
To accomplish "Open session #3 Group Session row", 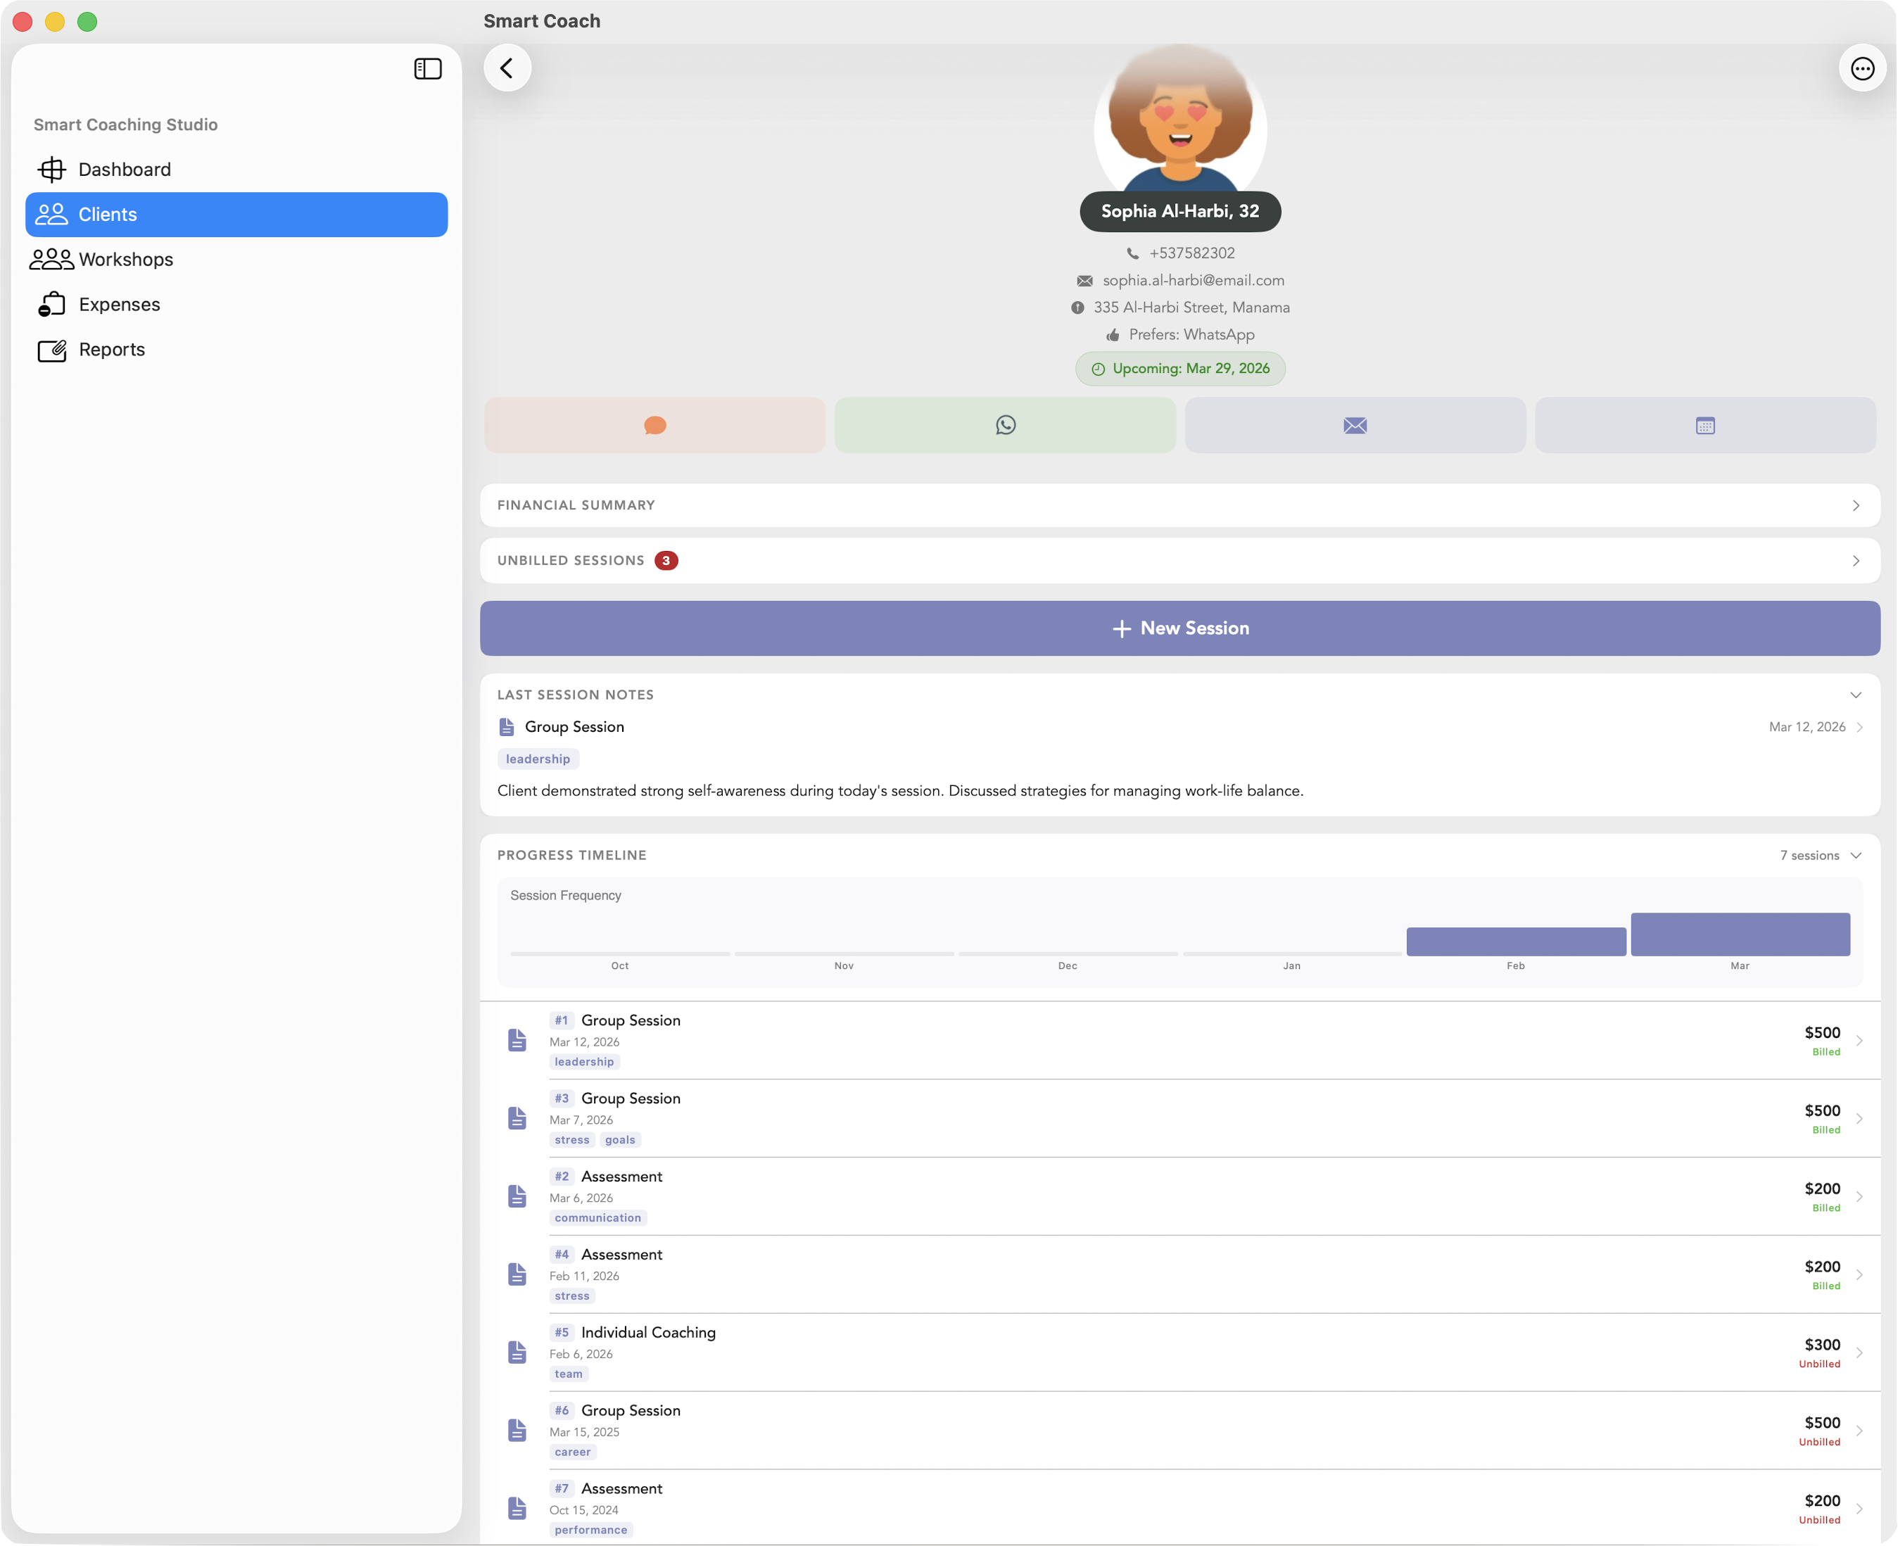I will coord(1179,1120).
